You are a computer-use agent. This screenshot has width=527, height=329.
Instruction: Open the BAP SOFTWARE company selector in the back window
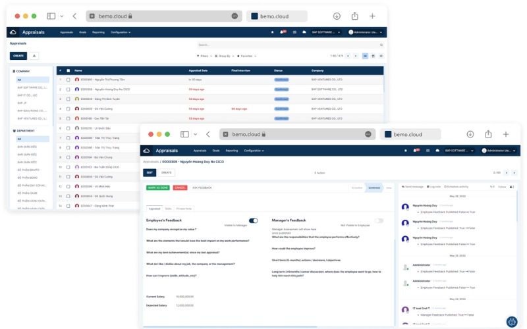coord(326,32)
